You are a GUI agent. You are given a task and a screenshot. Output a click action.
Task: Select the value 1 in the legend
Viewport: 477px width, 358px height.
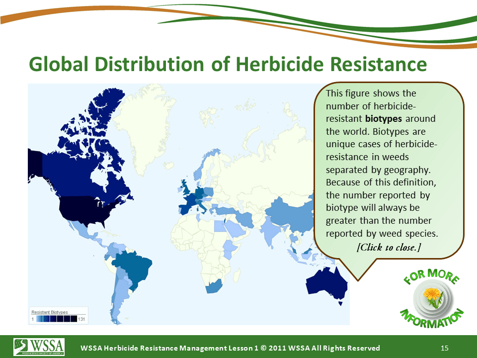click(x=33, y=319)
